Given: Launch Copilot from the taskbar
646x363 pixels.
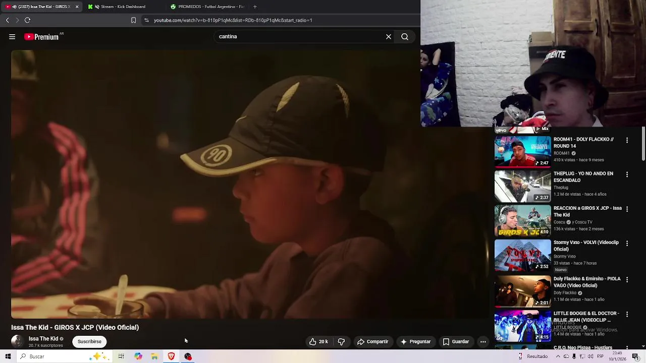Looking at the screenshot, I should [138, 356].
